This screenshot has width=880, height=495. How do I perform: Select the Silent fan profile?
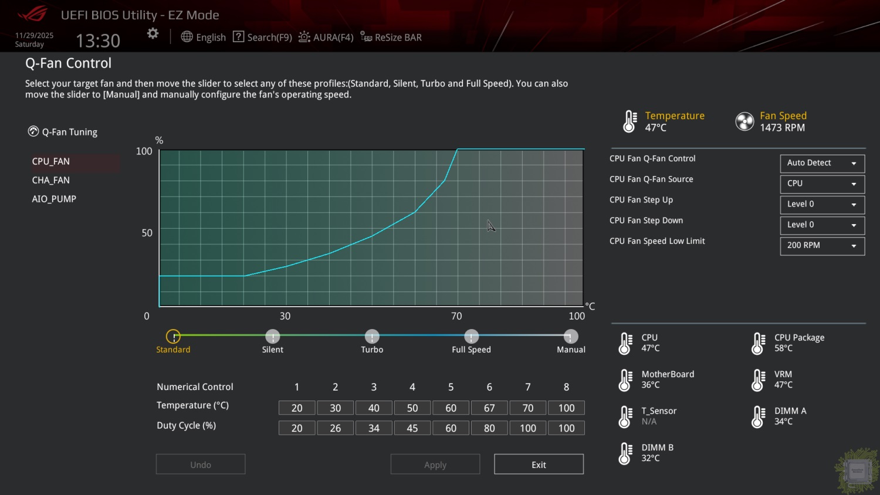pos(272,337)
